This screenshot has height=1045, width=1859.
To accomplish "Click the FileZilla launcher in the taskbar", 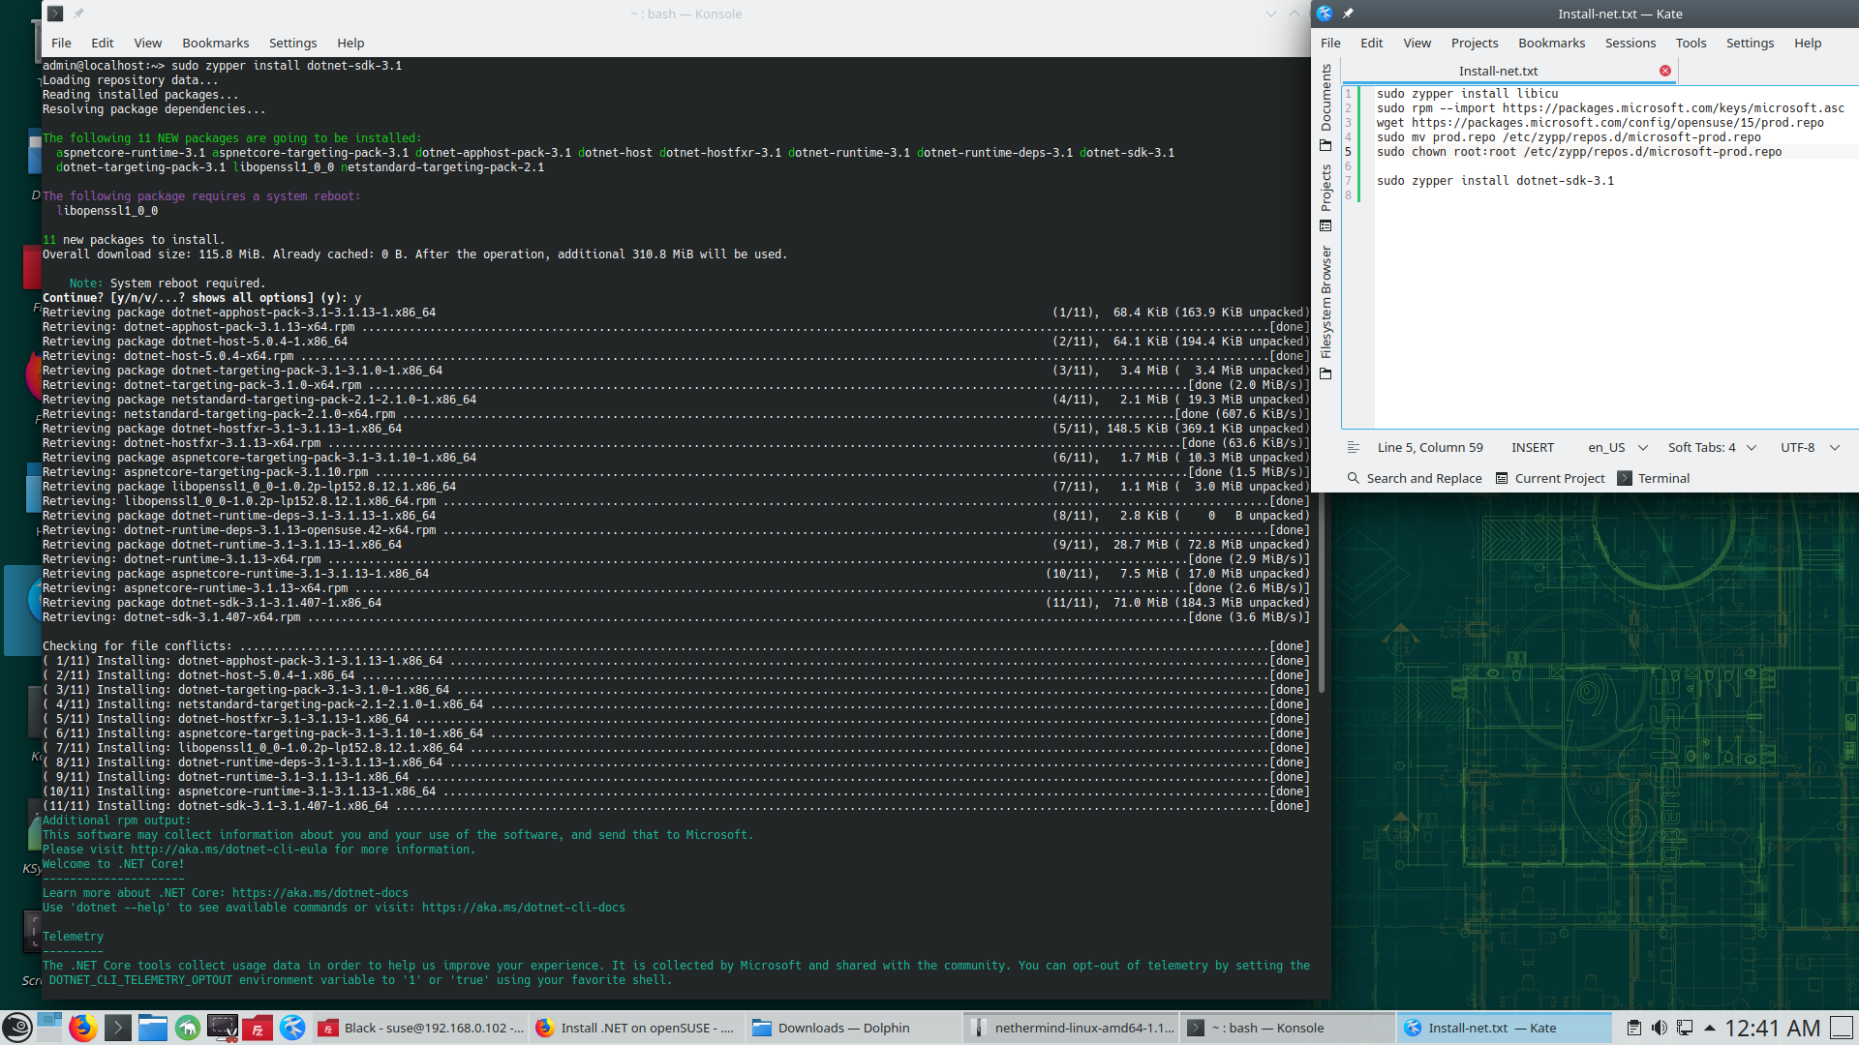I will coord(258,1028).
